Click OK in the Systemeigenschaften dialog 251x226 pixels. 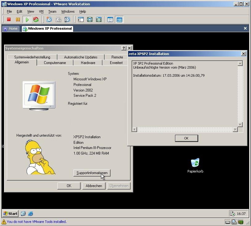(69, 186)
